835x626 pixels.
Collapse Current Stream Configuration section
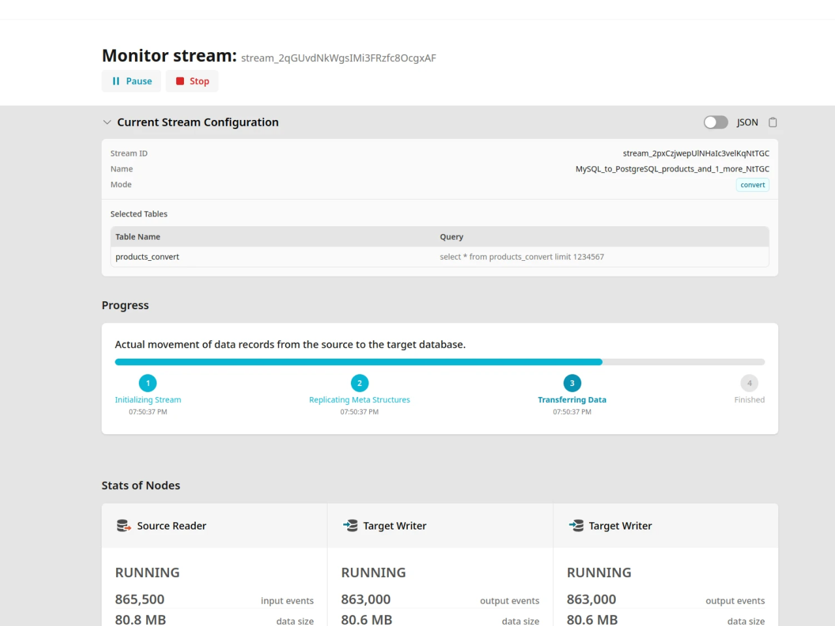point(107,123)
